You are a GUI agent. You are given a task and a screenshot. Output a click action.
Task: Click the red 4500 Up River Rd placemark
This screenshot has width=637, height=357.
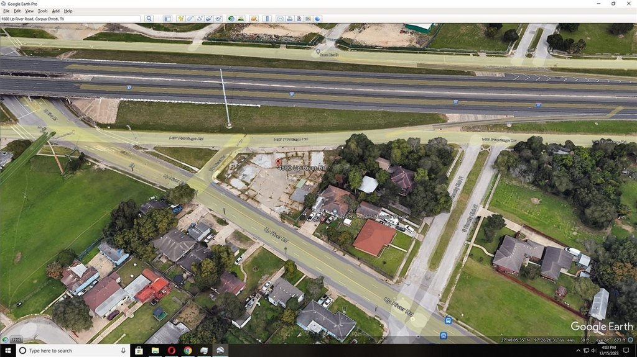[x=277, y=162]
